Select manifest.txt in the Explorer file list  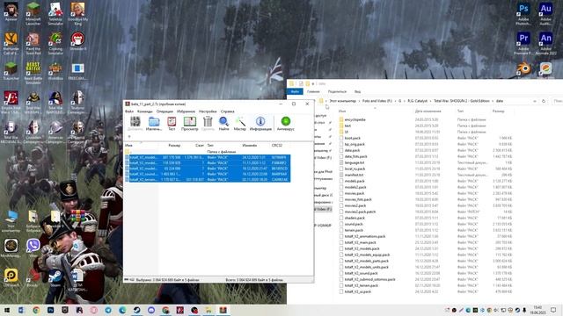coord(354,175)
